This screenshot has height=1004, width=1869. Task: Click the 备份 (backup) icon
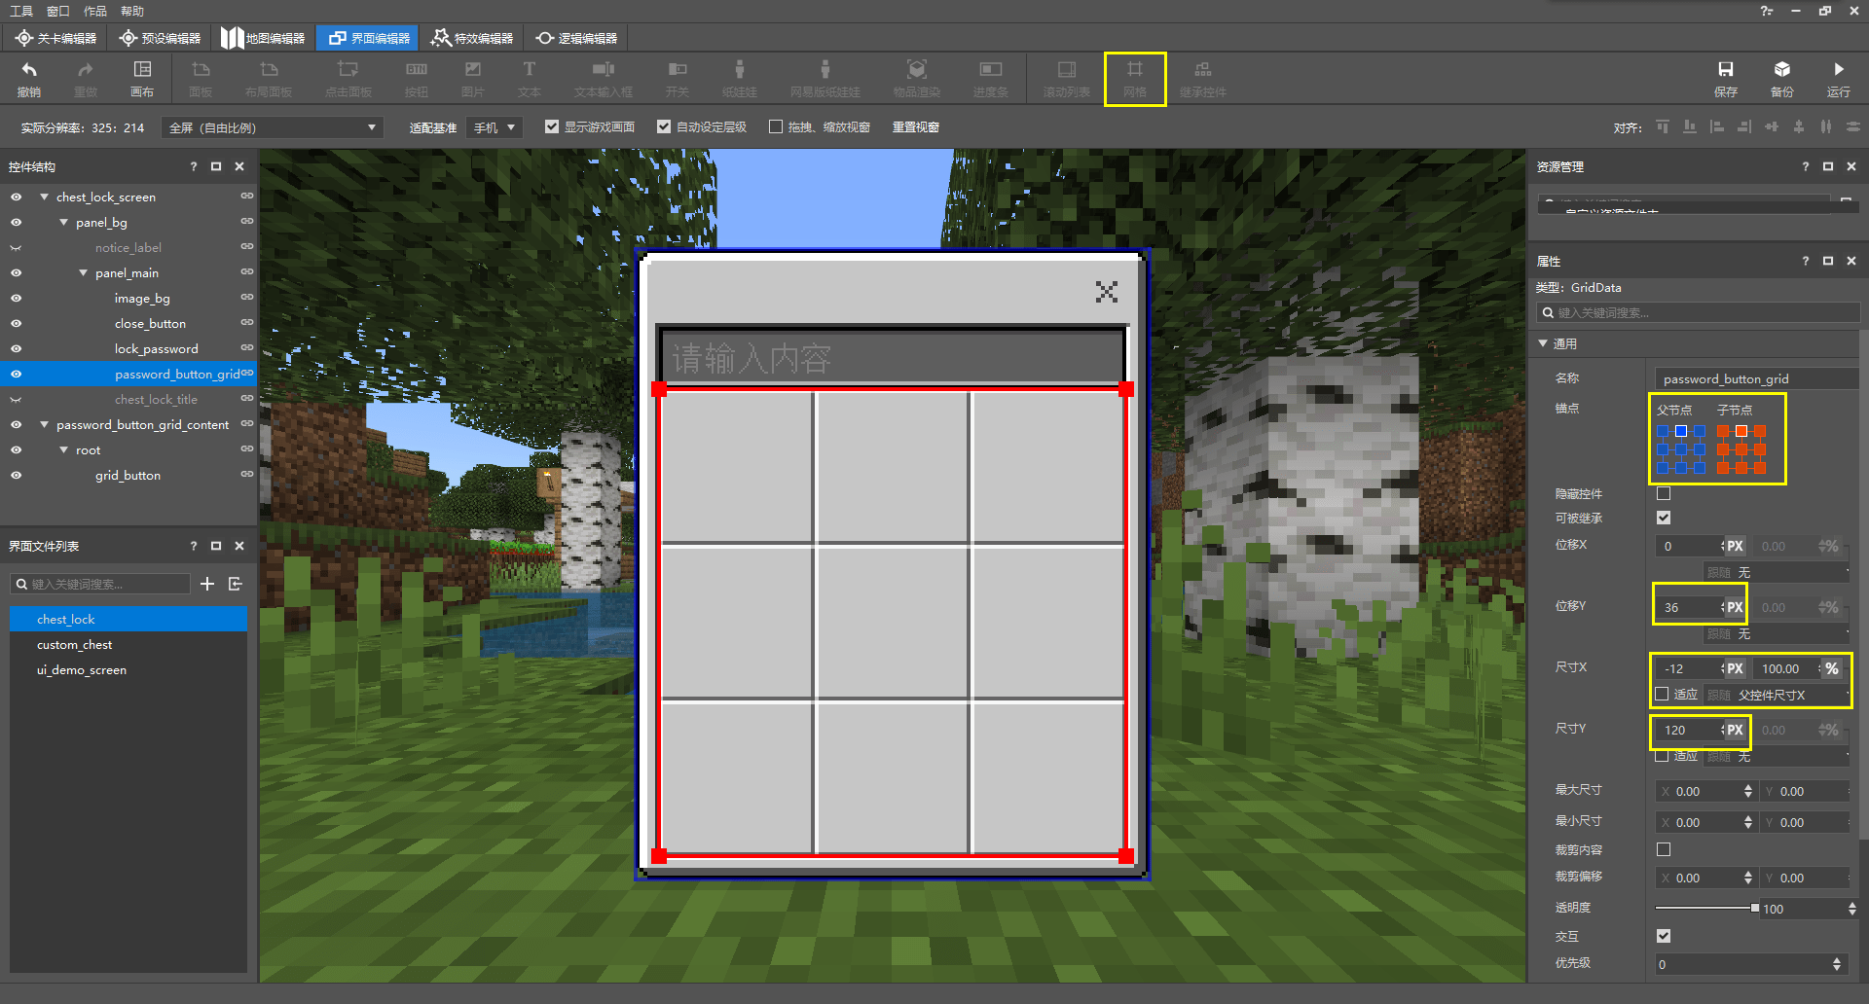[1782, 78]
